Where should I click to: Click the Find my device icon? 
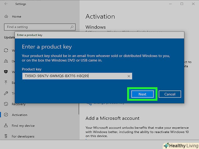[x=6, y=126]
